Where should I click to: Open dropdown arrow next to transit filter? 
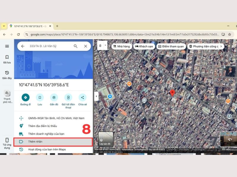[105, 45]
